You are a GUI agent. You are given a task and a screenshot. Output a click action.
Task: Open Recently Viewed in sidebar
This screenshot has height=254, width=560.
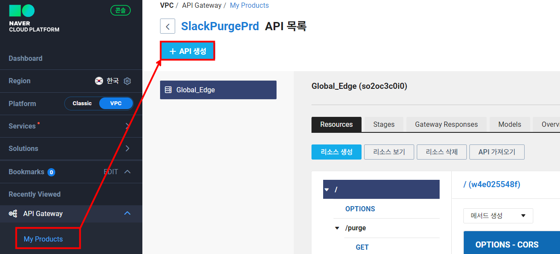click(35, 194)
